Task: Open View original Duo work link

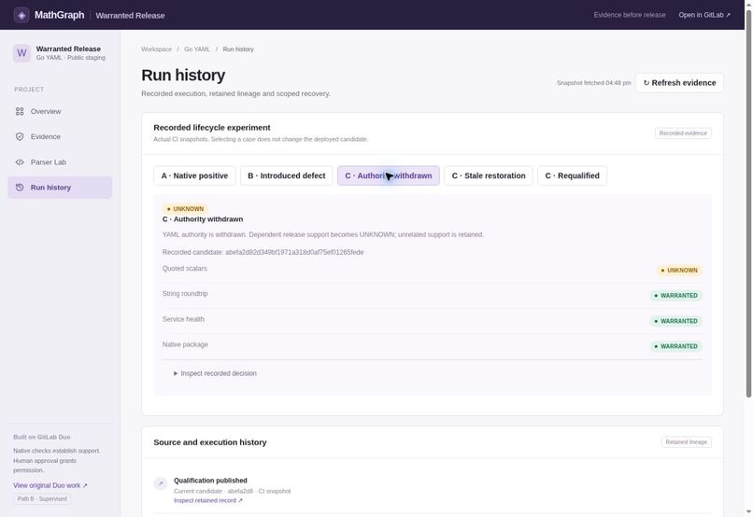Action: [50, 485]
